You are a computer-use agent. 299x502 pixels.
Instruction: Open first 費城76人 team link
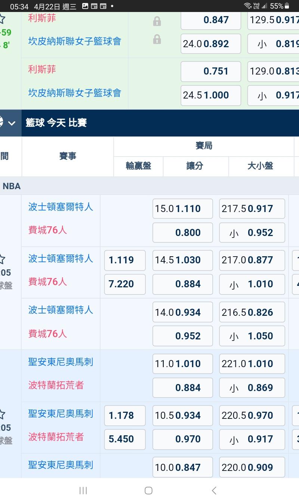click(x=47, y=230)
